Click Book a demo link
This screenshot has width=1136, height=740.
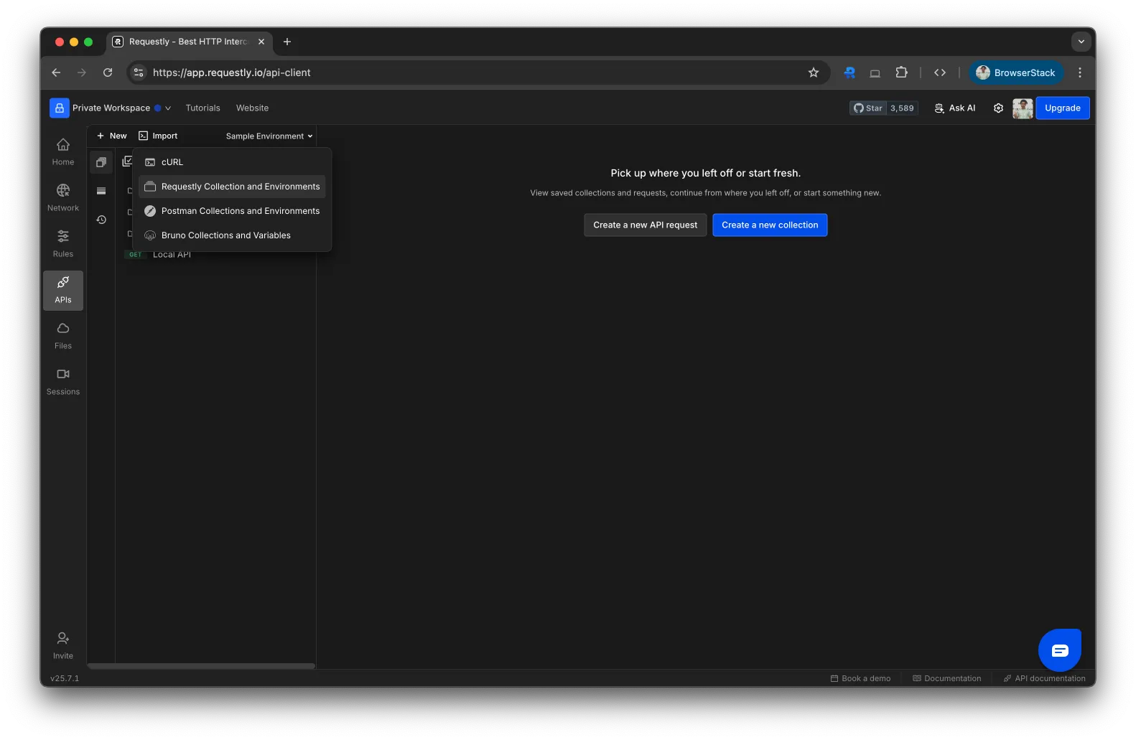click(x=860, y=678)
